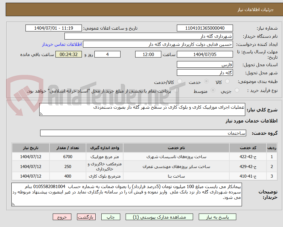Select the خدمت radio button

[206, 81]
